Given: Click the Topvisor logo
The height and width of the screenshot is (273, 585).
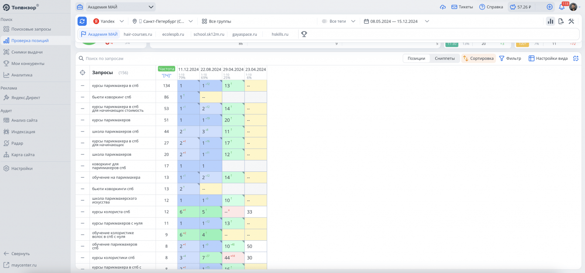Looking at the screenshot, I should tap(21, 7).
